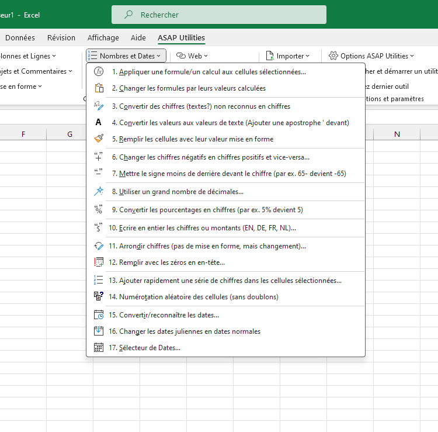Click the fx formula icon of item 1
Screen dimensions: 438x432
pos(99,71)
